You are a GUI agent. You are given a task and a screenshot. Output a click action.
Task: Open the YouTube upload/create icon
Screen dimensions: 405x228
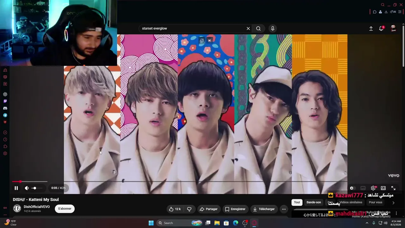pos(371,28)
